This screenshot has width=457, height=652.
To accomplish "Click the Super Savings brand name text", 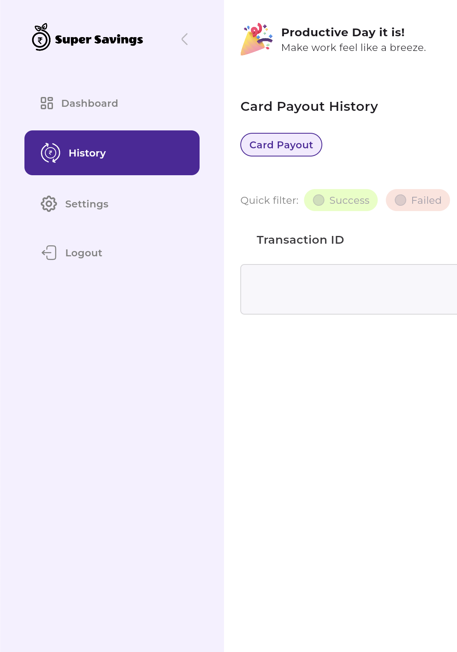I will [x=99, y=40].
